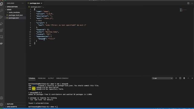Click line number 16 in the gutter
Image resolution: width=194 pixels, height=109 pixels.
pos(30,45)
